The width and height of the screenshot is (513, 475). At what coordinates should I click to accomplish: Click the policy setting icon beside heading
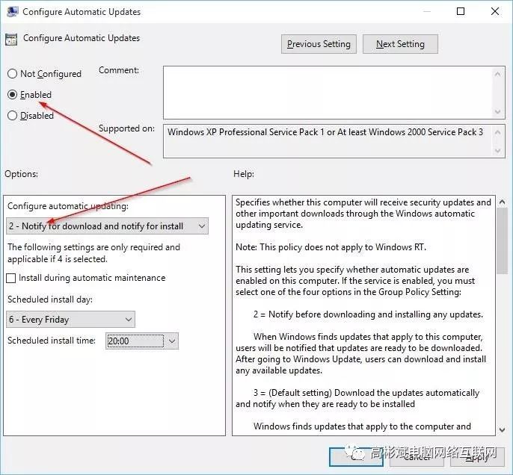click(11, 40)
